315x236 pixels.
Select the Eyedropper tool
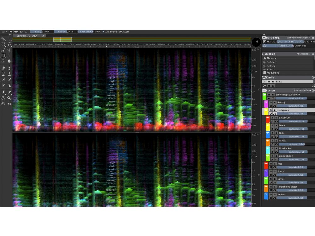9,92
